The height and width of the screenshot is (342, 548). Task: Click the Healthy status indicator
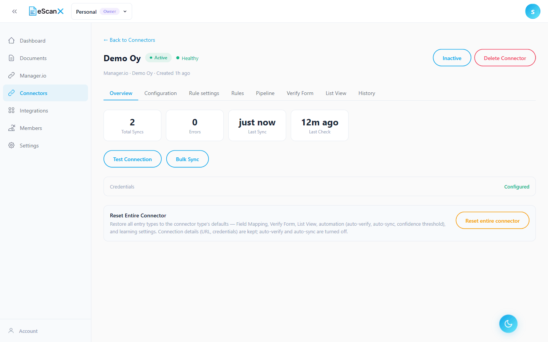coord(187,58)
